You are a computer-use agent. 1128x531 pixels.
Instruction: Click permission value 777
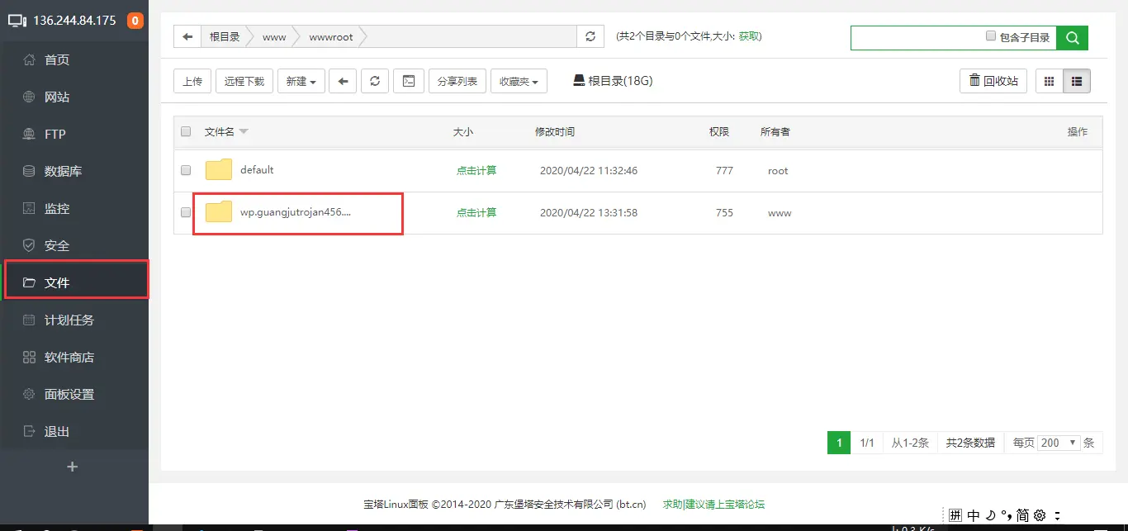point(724,170)
